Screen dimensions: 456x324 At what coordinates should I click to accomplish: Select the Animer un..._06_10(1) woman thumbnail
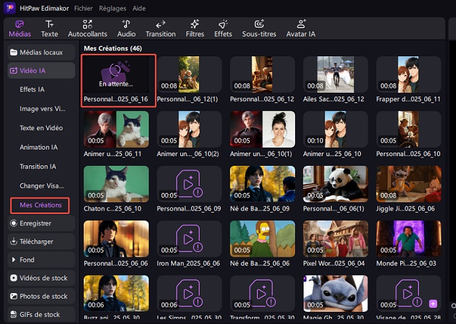tap(262, 130)
